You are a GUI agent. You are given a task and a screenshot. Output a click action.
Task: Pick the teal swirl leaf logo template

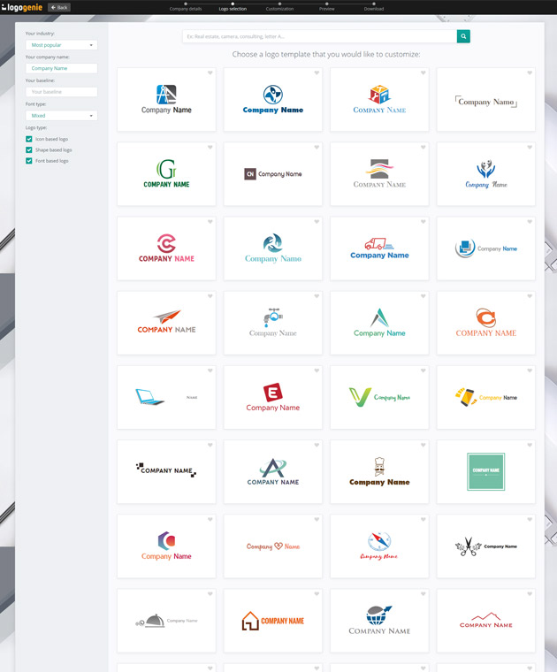click(273, 248)
